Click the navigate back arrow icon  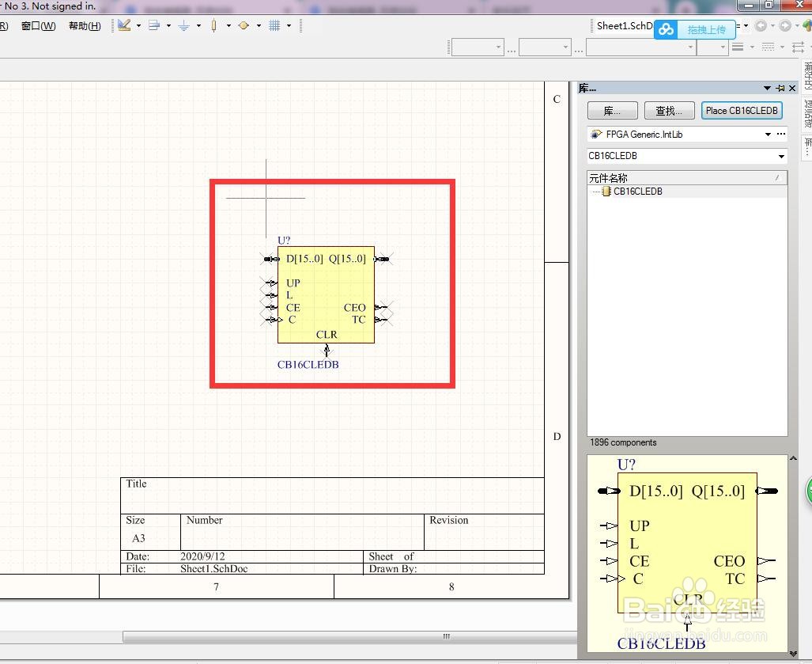pos(761,26)
